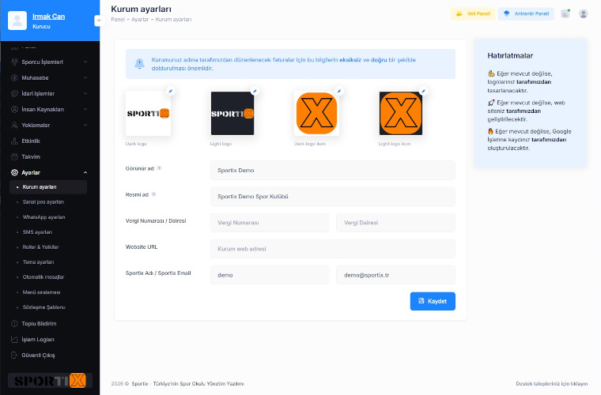Screen dimensions: 601x395
Task: Click the Sportix Adı field containing demo
Action: 270,275
